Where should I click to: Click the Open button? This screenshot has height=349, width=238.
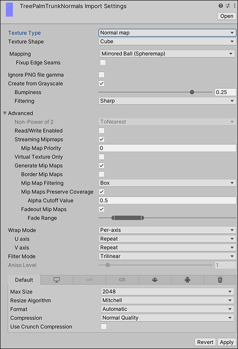[227, 16]
